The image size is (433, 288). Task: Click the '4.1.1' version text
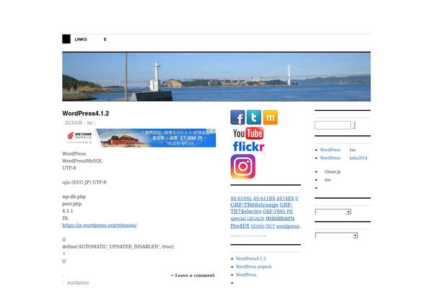(x=68, y=211)
